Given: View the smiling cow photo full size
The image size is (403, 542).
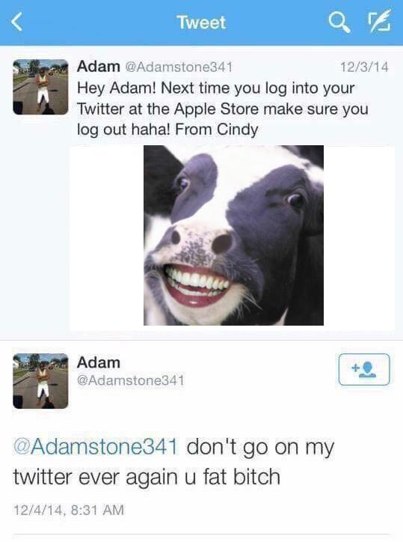Looking at the screenshot, I should click(x=233, y=235).
